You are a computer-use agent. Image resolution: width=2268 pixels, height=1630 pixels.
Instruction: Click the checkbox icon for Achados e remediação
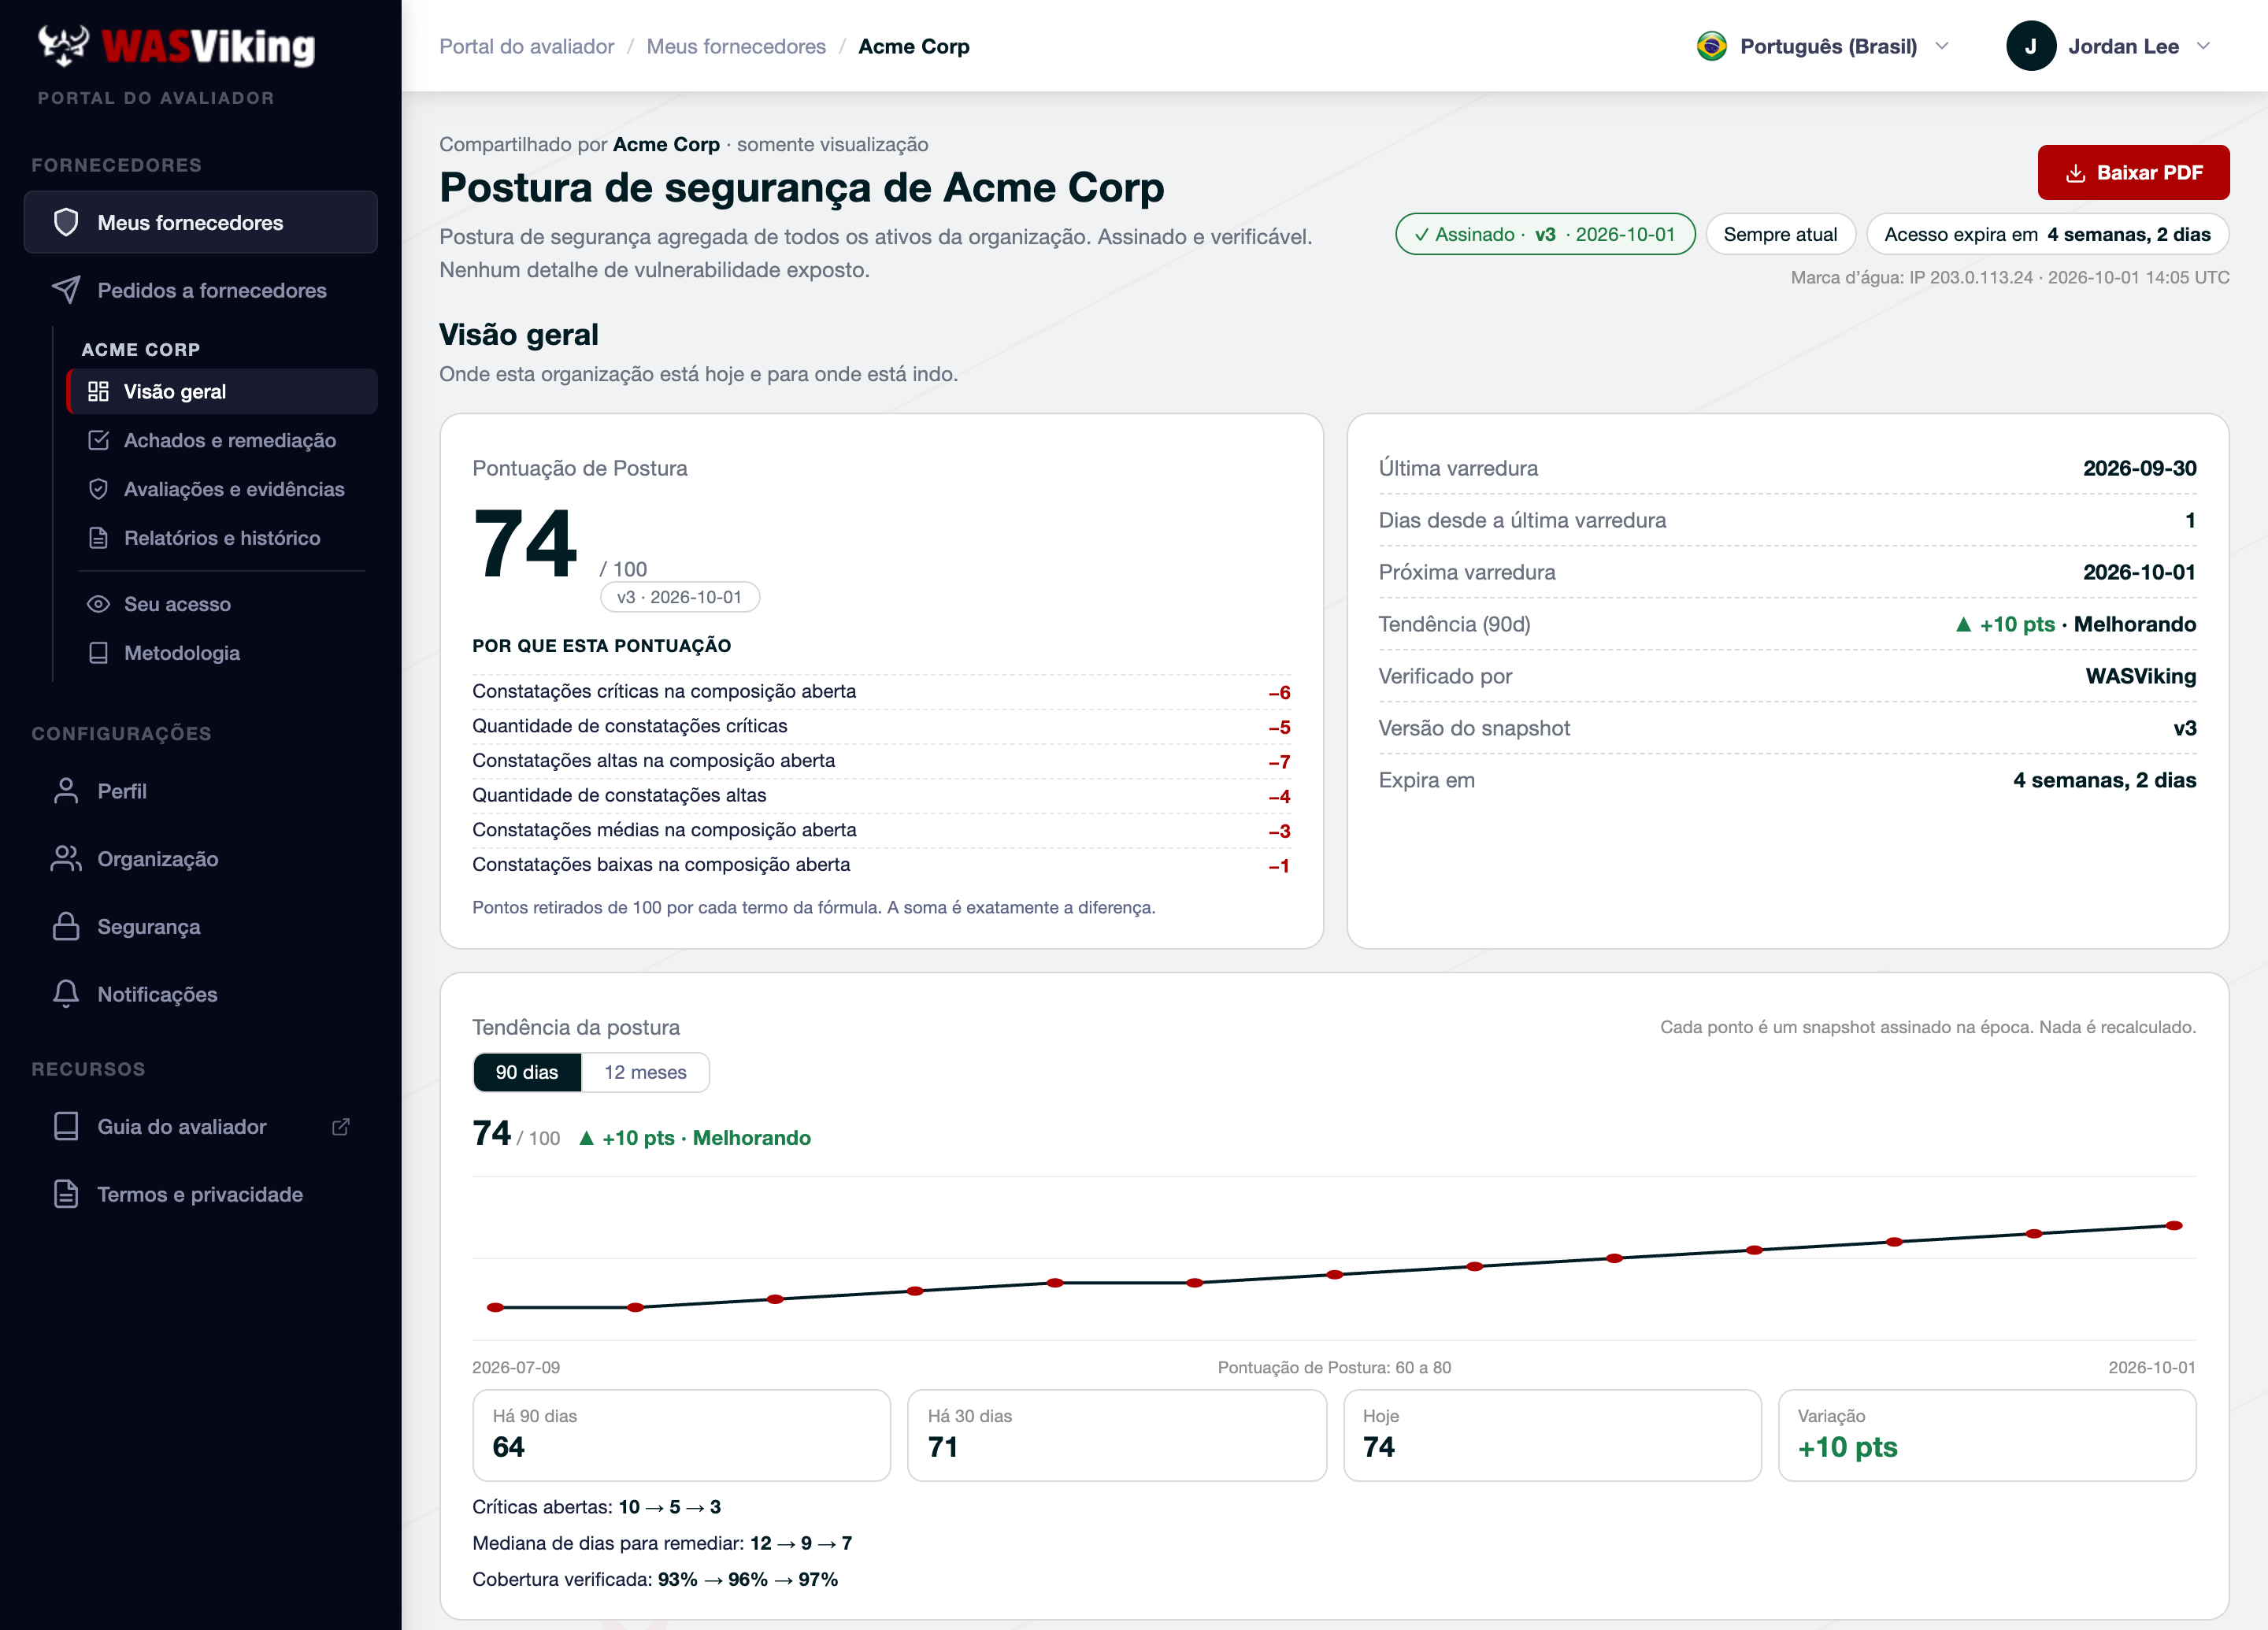(x=98, y=440)
